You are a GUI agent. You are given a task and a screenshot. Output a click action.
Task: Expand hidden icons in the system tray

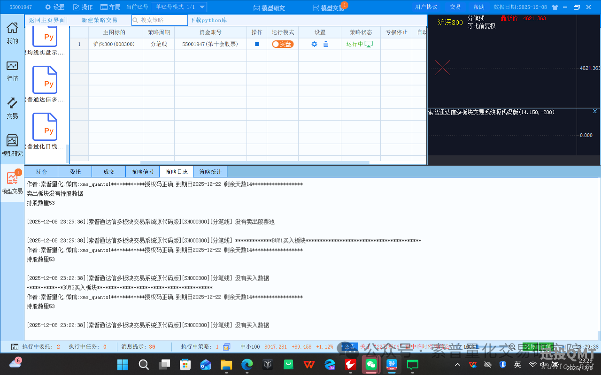pos(457,364)
